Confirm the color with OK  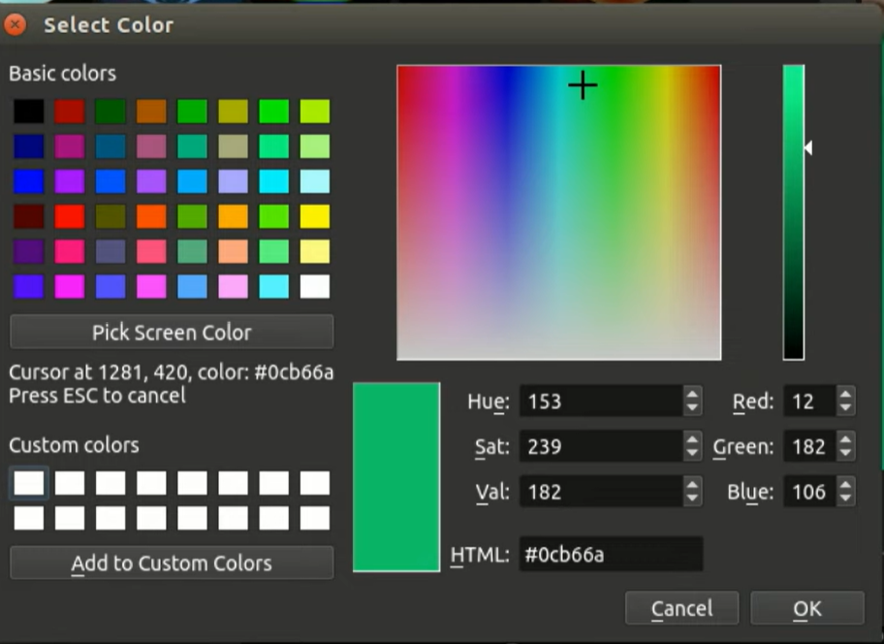click(806, 608)
